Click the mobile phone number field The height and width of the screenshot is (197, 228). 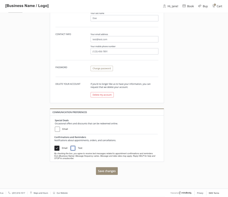(x=125, y=51)
